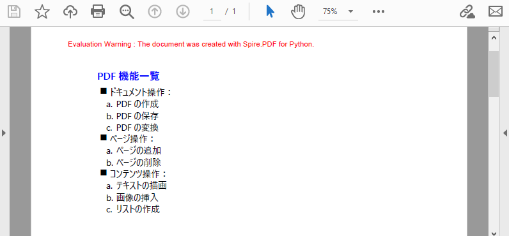Viewport: 509px width, 236px height.
Task: Expand the left navigation pane arrow
Action: point(4,133)
